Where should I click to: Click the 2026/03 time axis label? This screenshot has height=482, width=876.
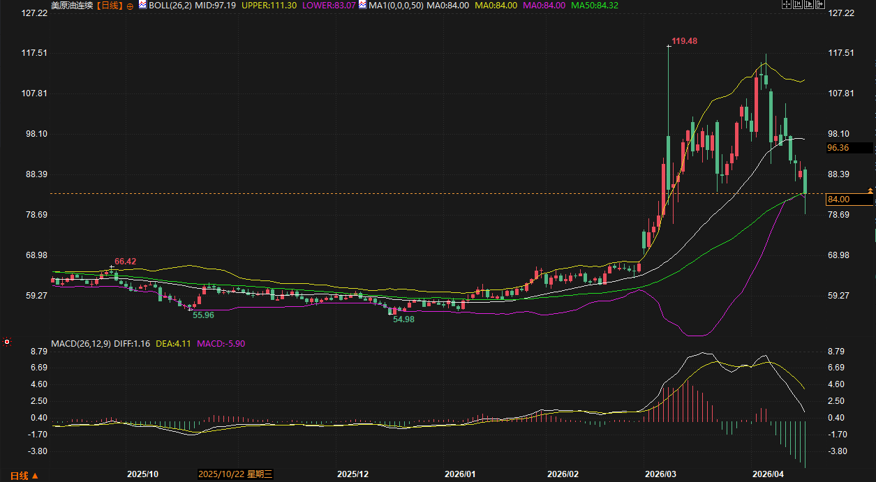click(661, 474)
